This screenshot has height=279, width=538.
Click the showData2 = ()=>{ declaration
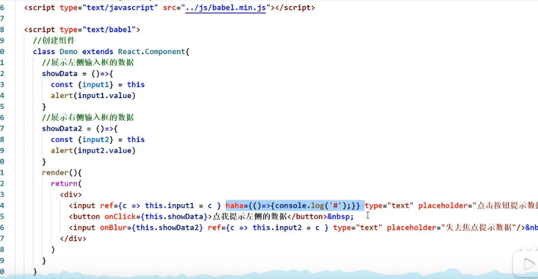pos(80,128)
